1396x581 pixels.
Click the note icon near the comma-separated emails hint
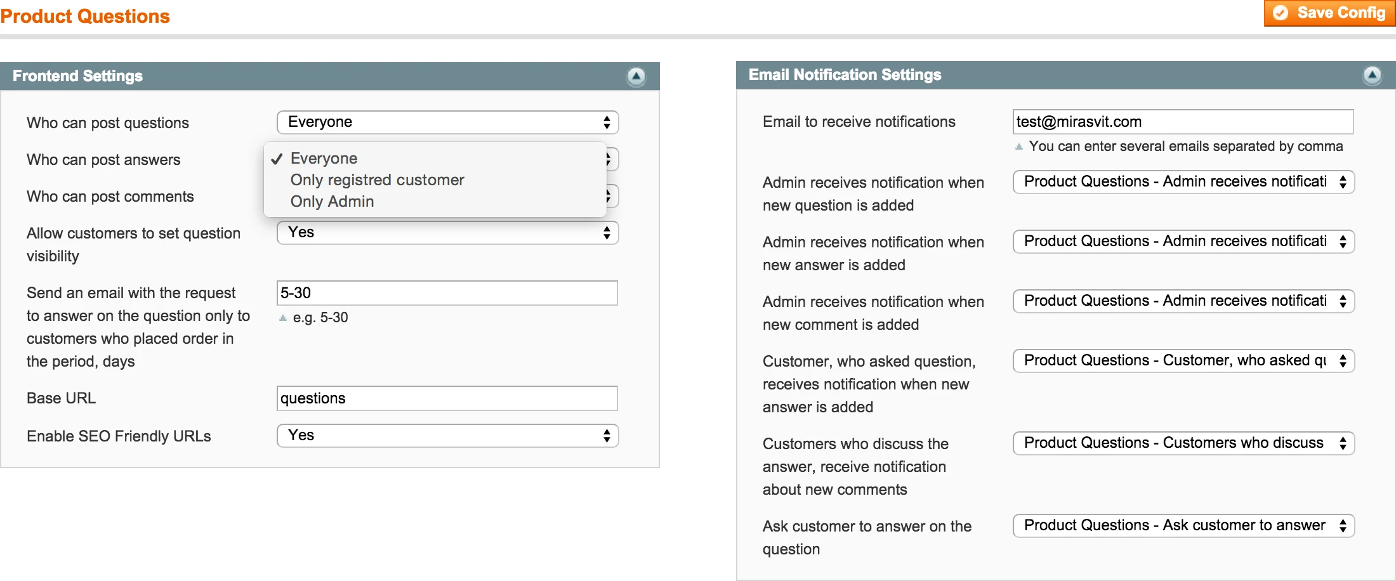[x=1019, y=146]
